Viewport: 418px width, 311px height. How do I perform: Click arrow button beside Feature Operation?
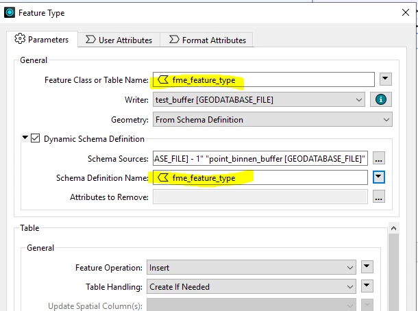click(x=367, y=266)
